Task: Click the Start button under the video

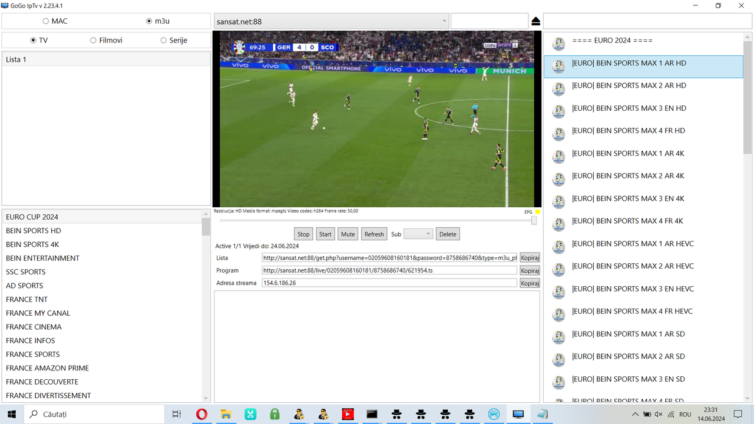Action: 325,234
